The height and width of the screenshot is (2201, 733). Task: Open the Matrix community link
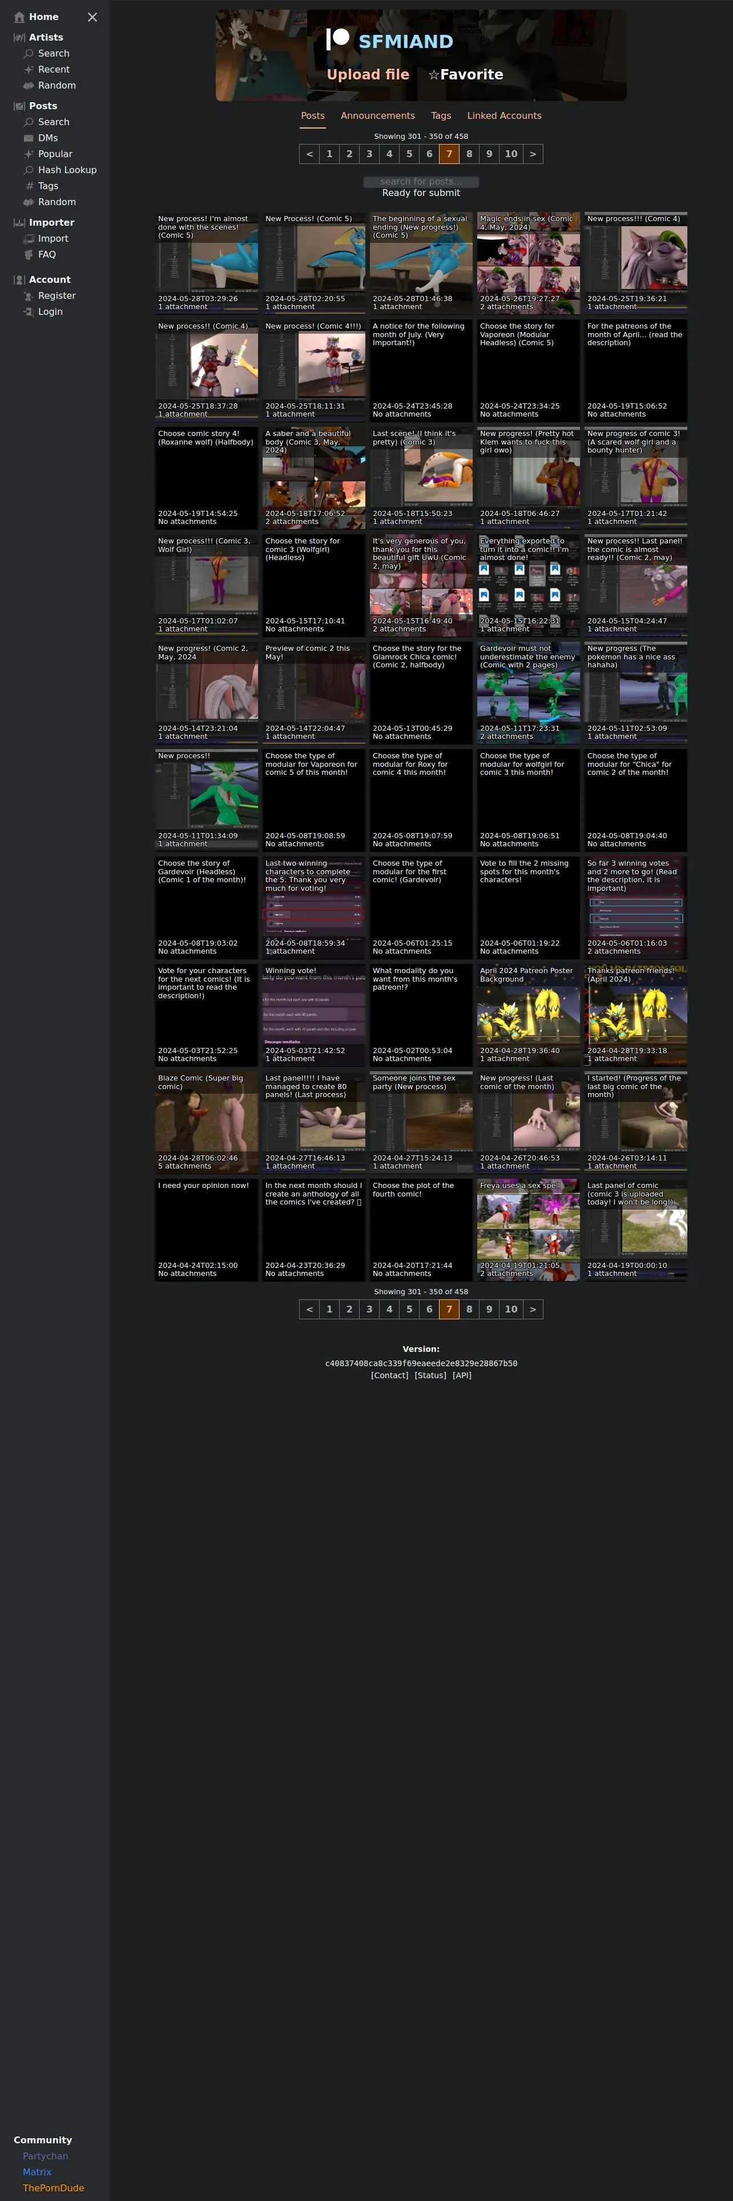point(37,2173)
